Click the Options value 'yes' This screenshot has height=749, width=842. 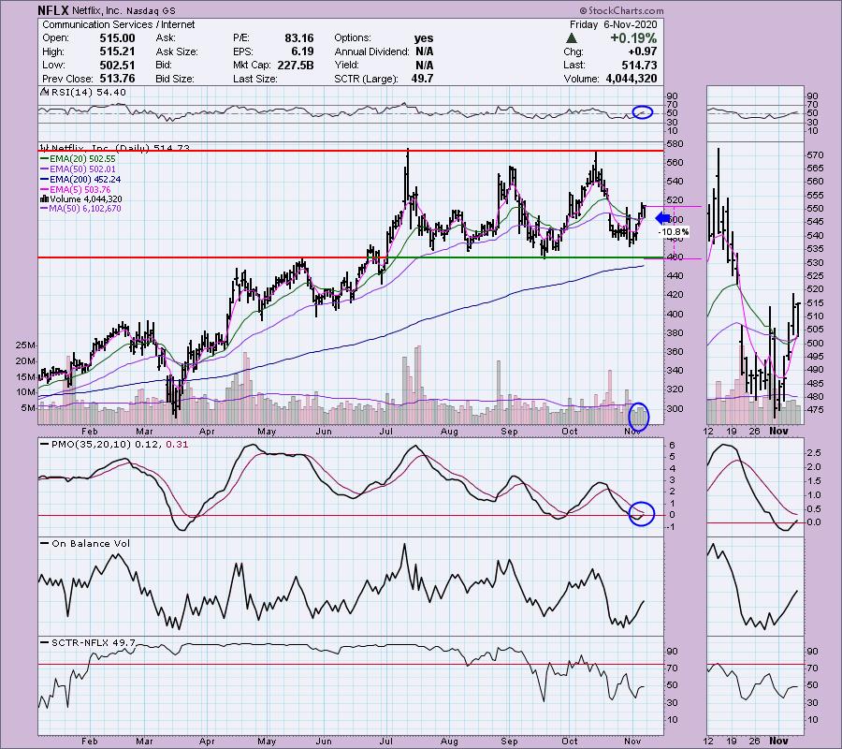click(x=424, y=38)
